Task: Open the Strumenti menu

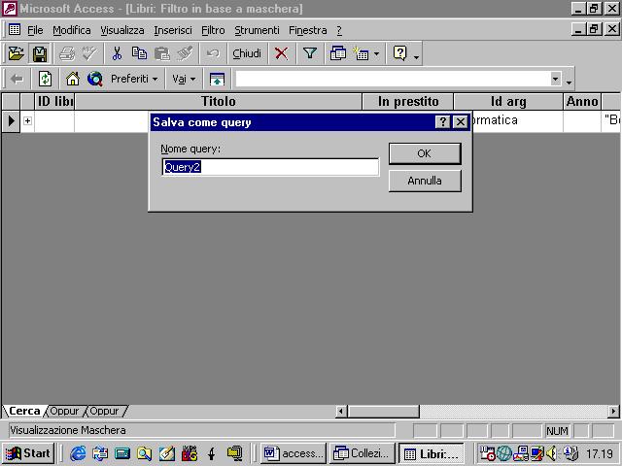Action: [x=257, y=30]
